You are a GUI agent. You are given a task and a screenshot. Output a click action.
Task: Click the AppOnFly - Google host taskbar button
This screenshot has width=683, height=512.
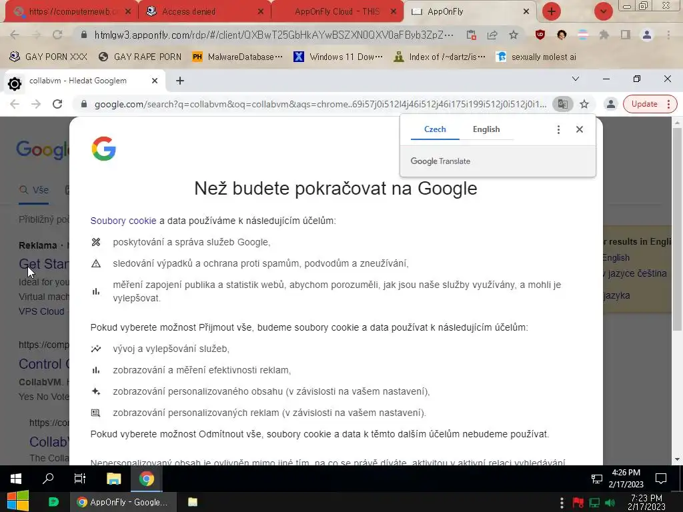pos(123,502)
